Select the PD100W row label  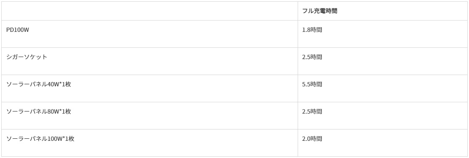18,30
